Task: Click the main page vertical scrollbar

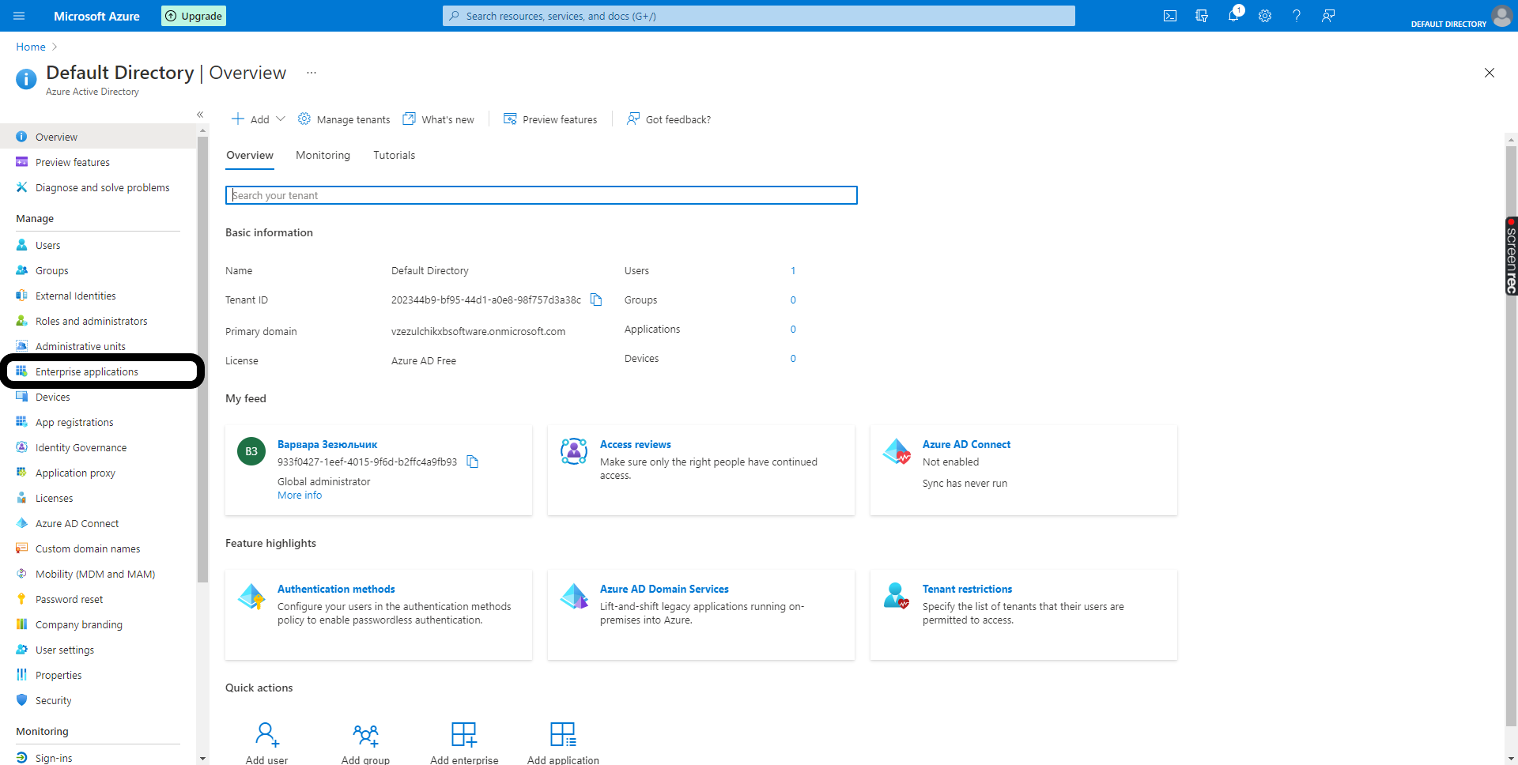Action: [1511, 435]
